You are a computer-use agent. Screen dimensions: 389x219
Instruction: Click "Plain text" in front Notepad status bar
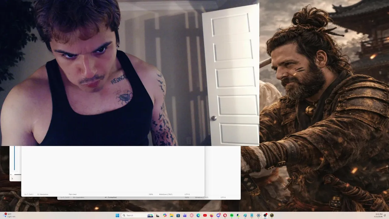click(73, 194)
